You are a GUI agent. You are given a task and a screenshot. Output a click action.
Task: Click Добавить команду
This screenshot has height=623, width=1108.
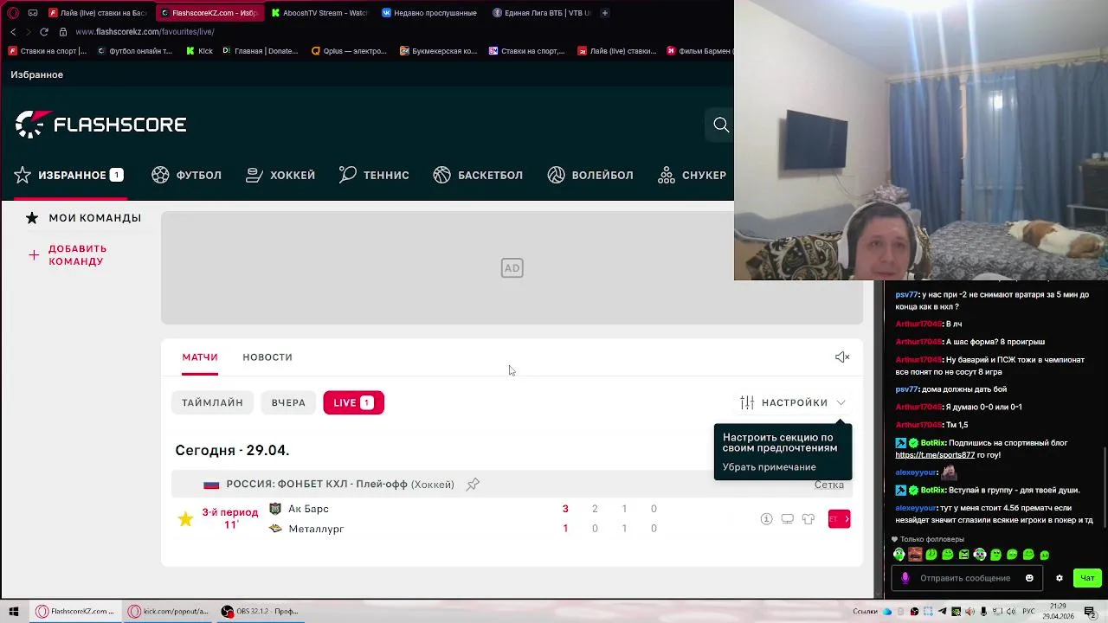point(69,255)
